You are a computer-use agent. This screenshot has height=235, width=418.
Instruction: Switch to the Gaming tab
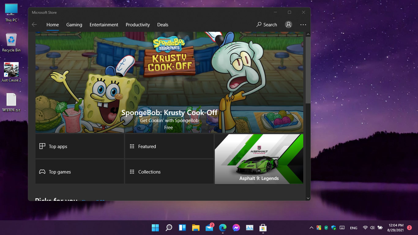click(x=74, y=25)
